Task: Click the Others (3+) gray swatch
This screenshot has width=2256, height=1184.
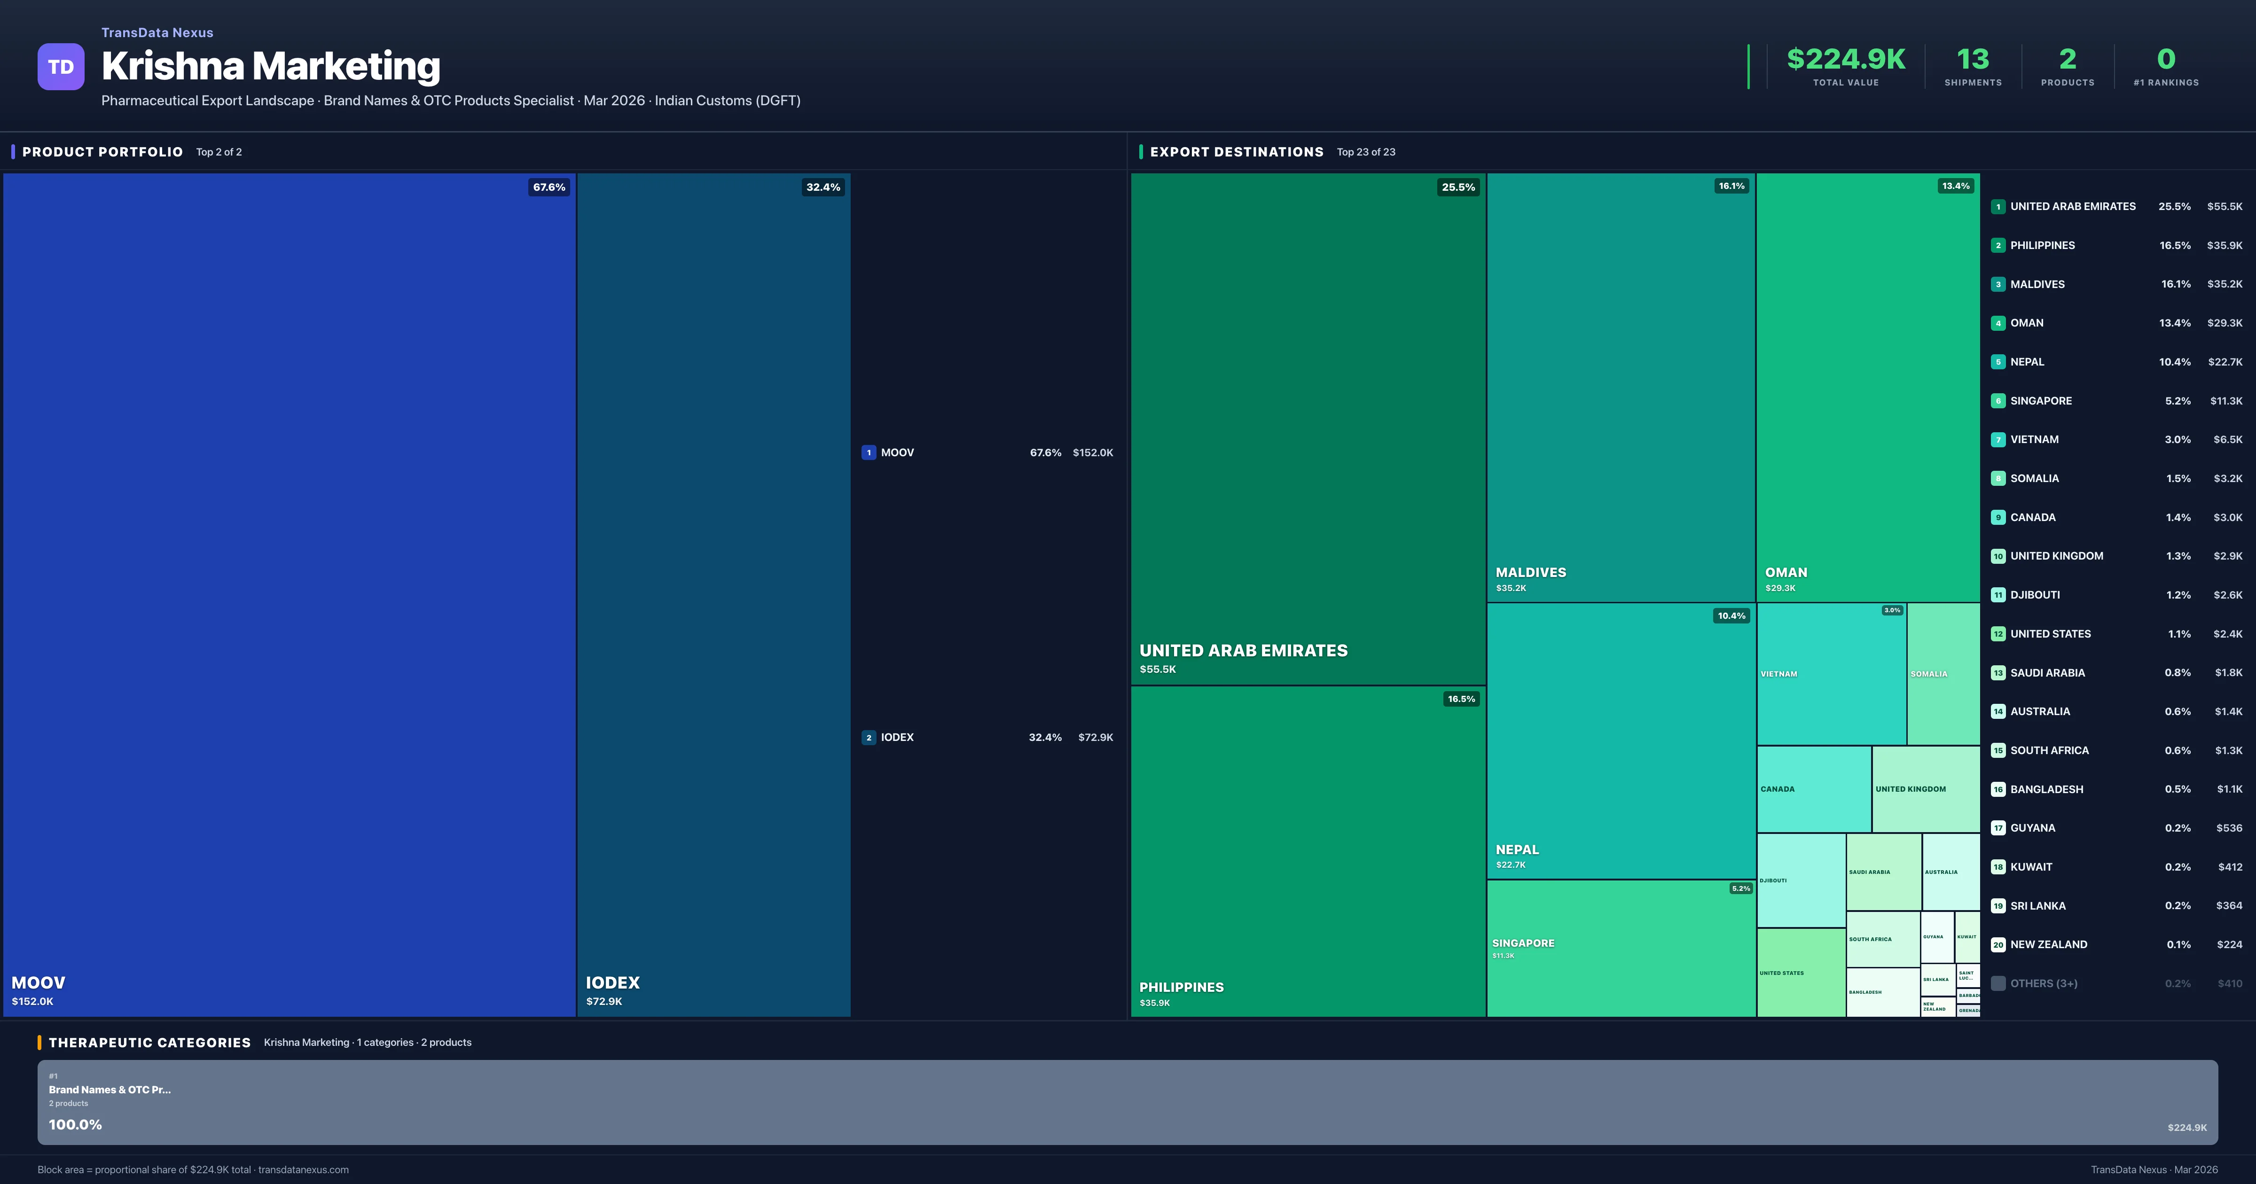Action: click(1997, 983)
